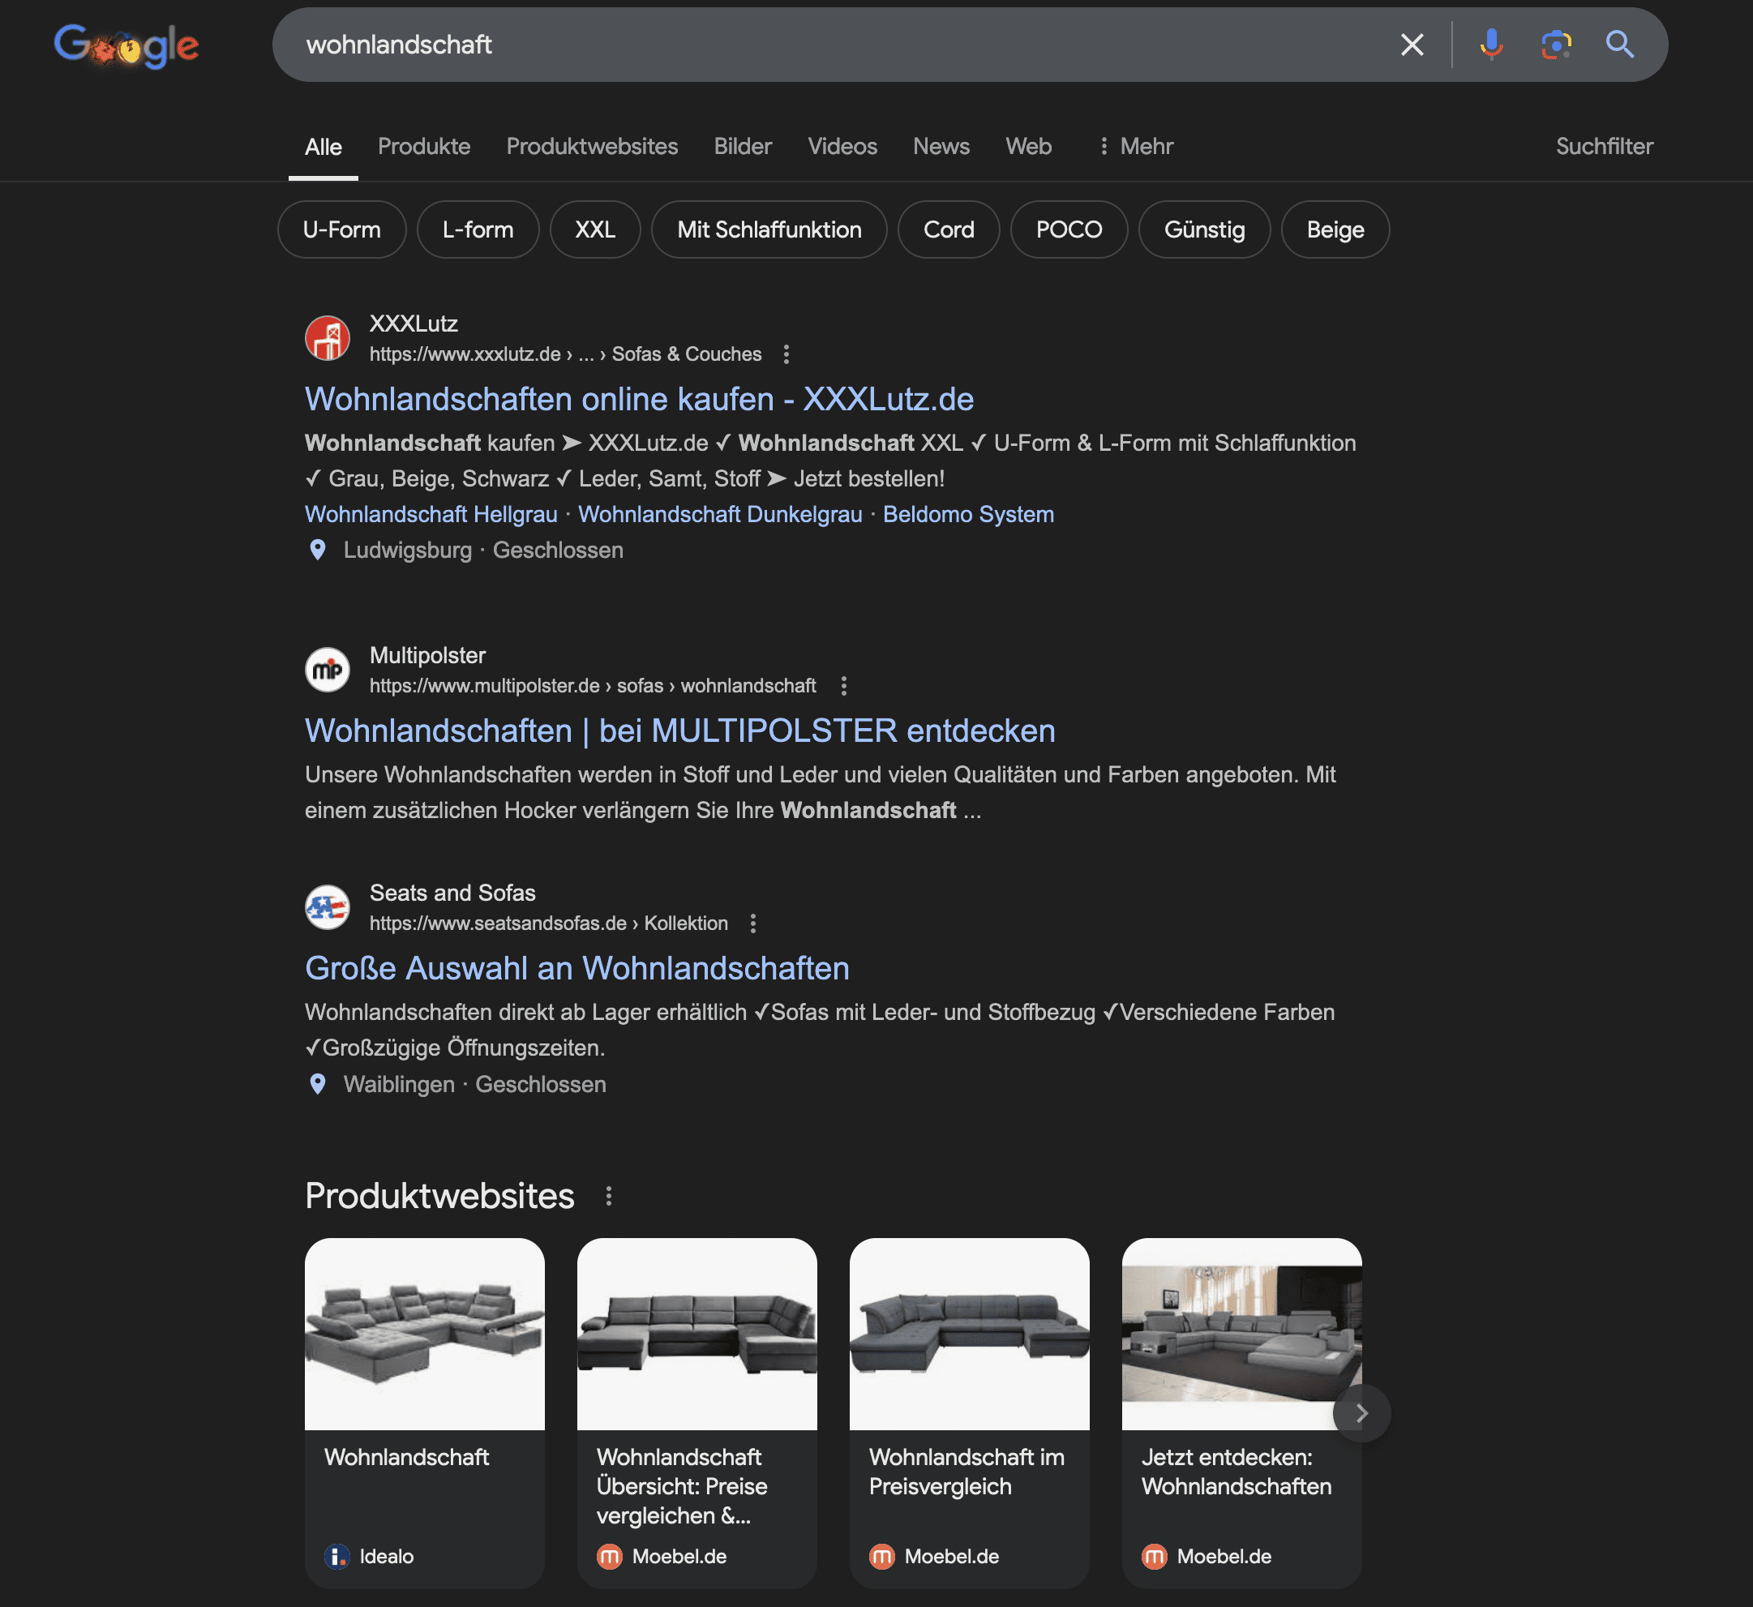
Task: Click Moebel.de icon under Wohnlandschaft im Preisvergleich
Action: 881,1556
